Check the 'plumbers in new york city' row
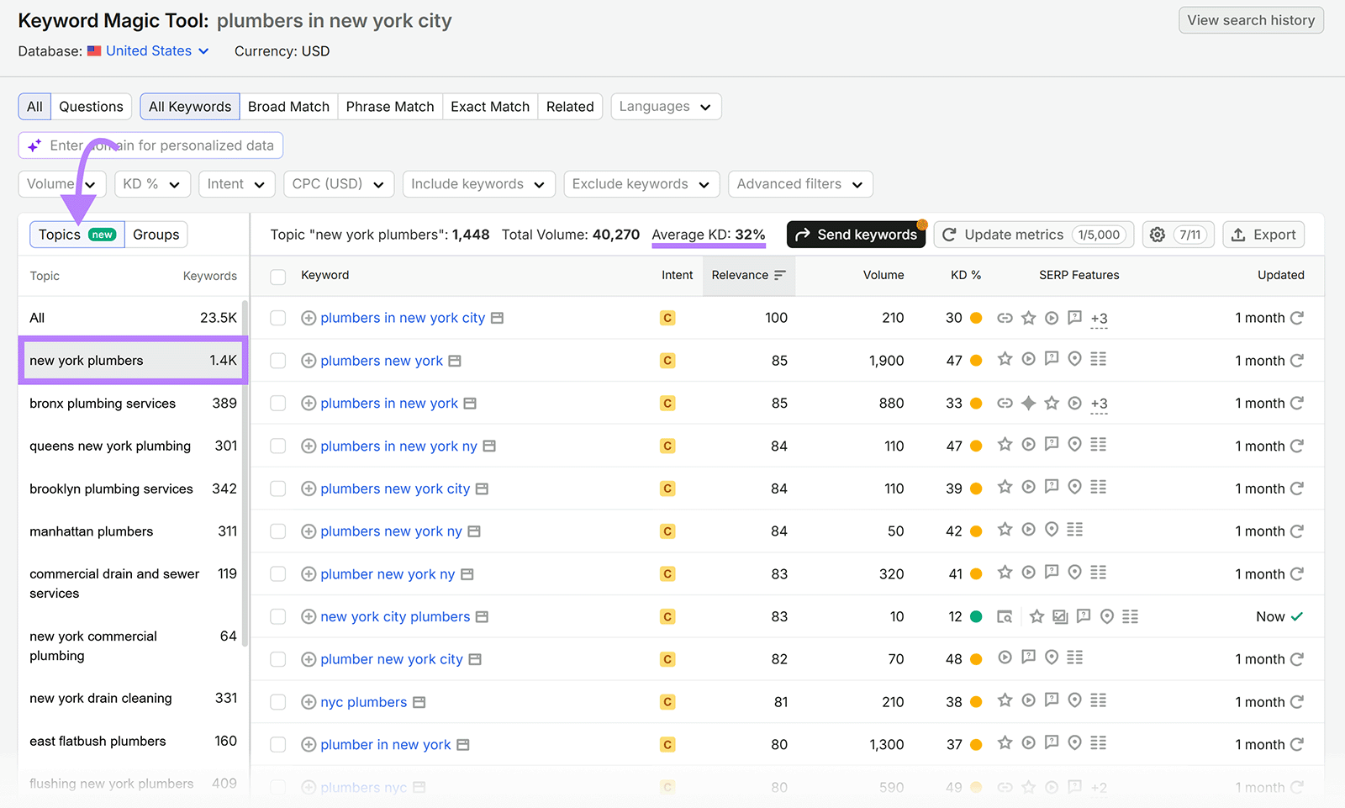 (278, 318)
